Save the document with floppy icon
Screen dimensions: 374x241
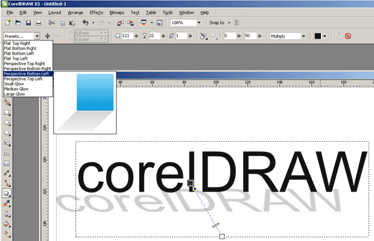(28, 23)
